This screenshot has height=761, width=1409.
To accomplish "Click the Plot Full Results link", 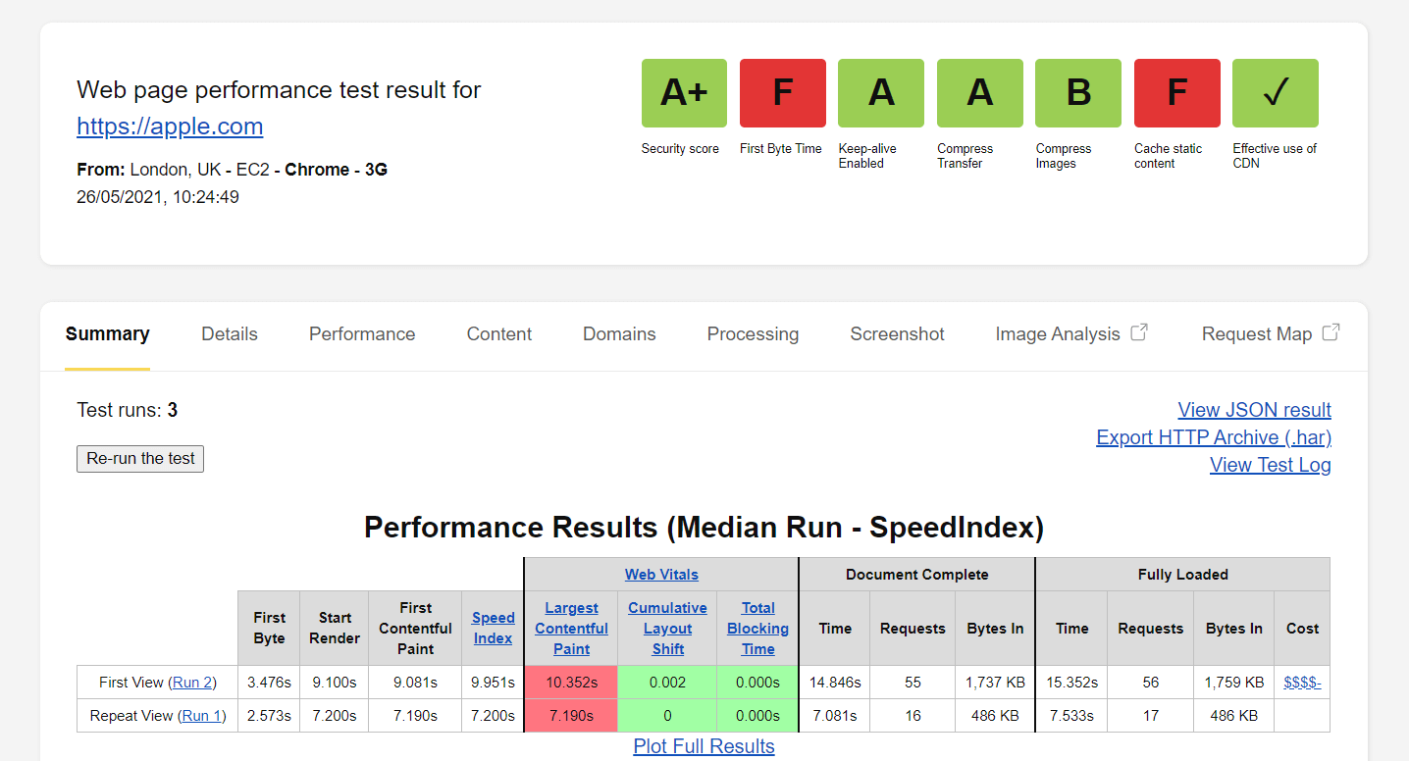I will 704,746.
